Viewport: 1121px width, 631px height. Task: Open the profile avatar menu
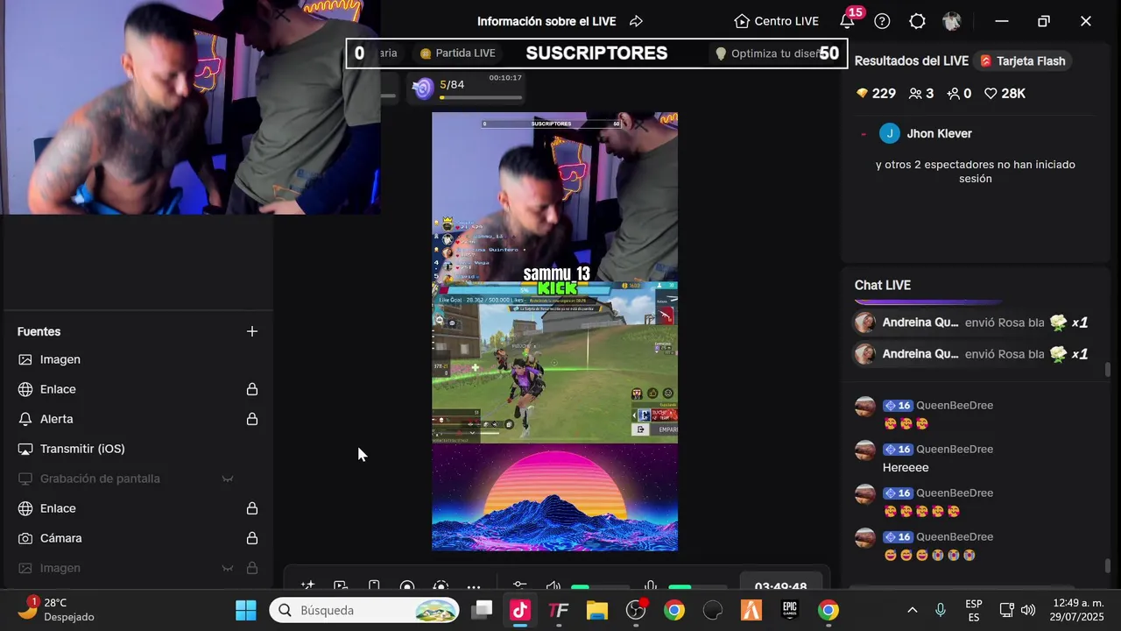(952, 21)
